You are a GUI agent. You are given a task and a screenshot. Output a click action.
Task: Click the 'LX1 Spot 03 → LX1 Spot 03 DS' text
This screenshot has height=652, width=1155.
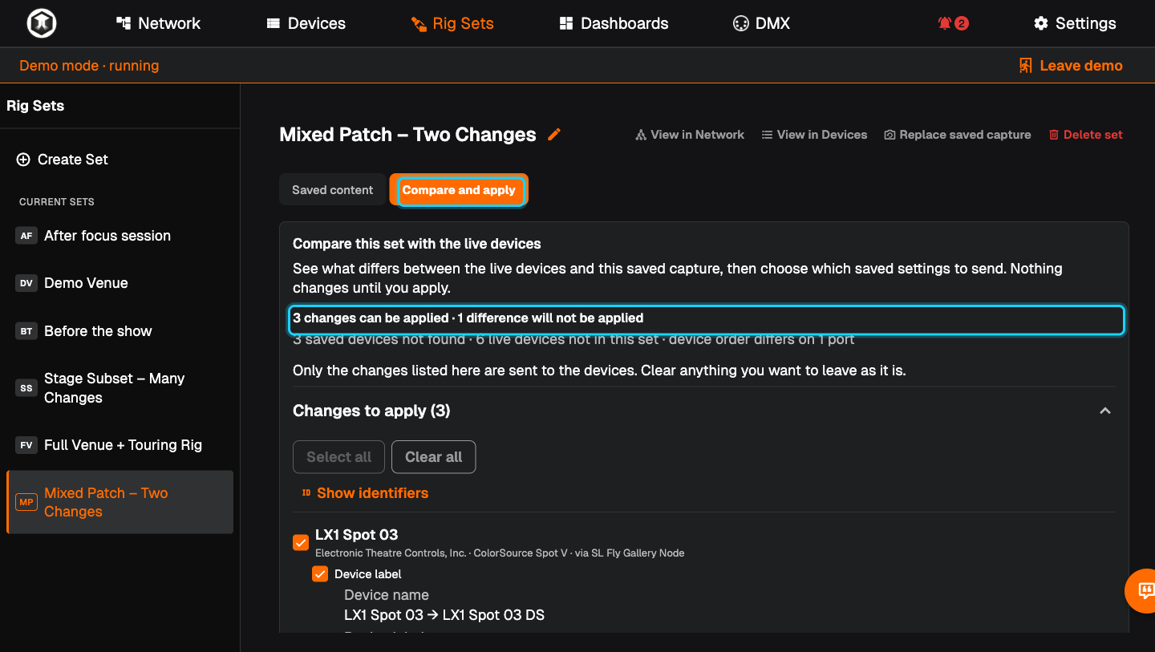point(444,615)
